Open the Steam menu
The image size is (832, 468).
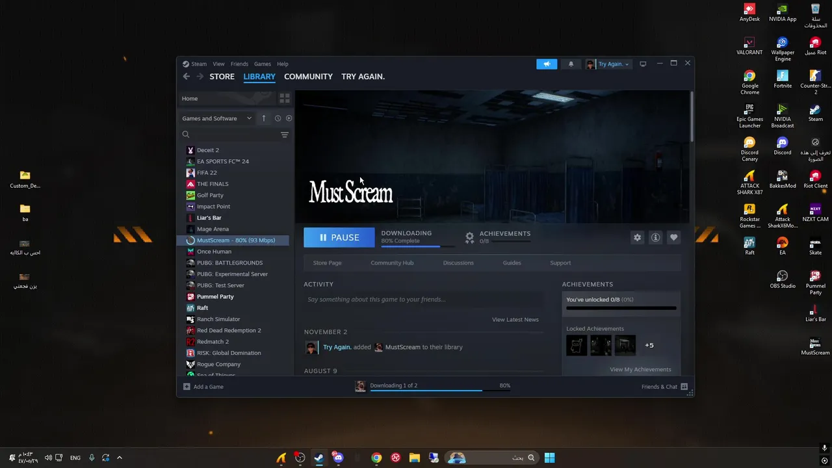195,64
